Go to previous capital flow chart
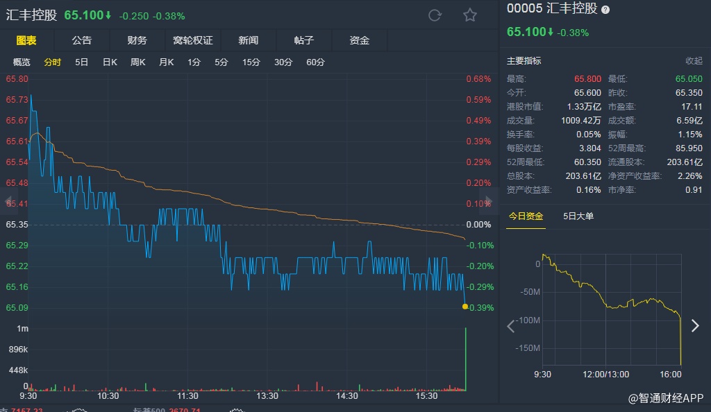This screenshot has width=711, height=412. click(x=511, y=325)
